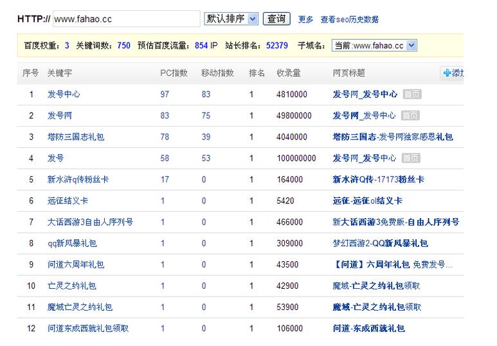Open page title 发号网_发号中心 in row 4

click(x=364, y=158)
